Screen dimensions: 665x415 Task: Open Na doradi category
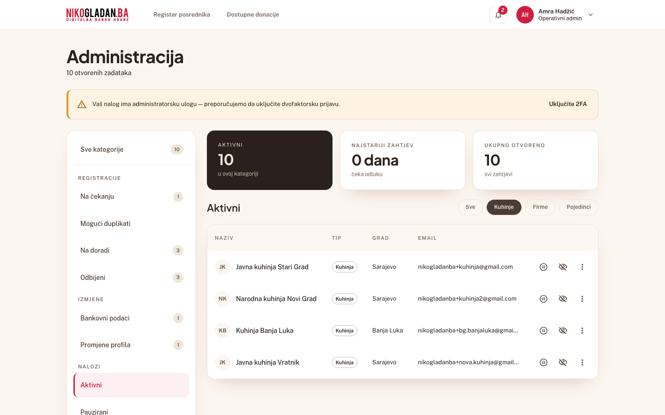[x=131, y=250]
